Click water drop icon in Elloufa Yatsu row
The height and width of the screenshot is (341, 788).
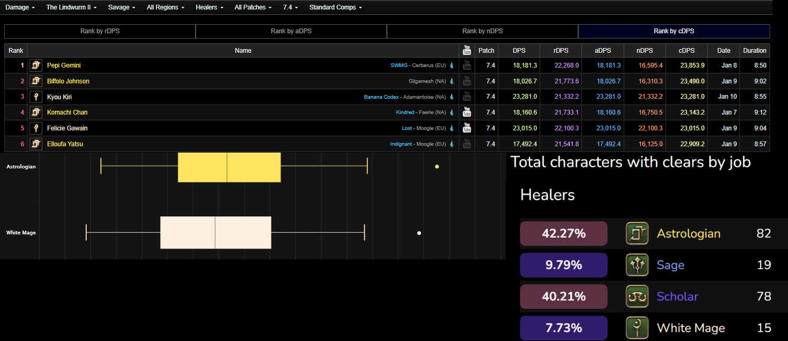click(452, 144)
